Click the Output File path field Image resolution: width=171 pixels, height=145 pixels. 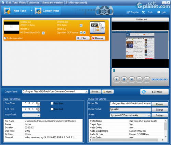tap(130, 104)
